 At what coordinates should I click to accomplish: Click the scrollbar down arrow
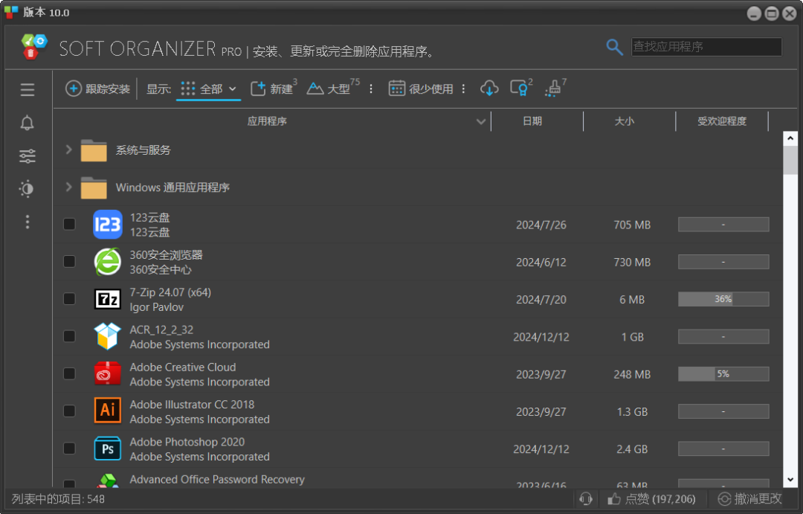790,481
